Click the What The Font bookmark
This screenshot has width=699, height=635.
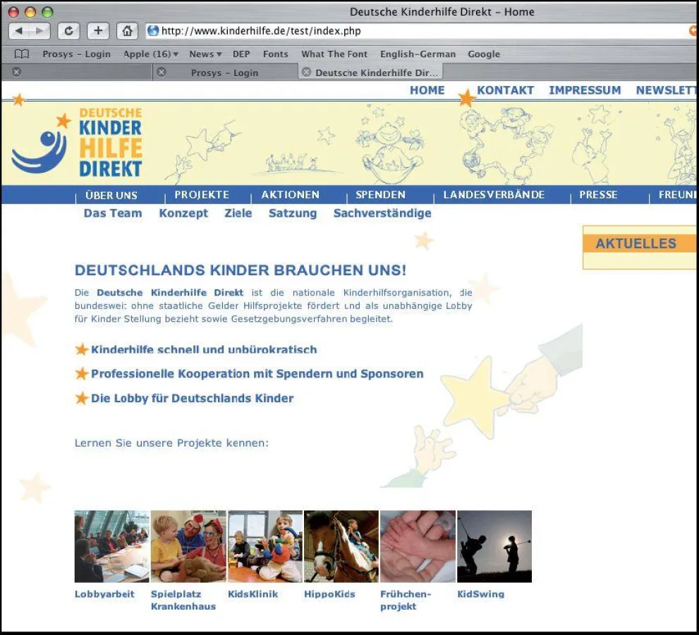(x=334, y=54)
